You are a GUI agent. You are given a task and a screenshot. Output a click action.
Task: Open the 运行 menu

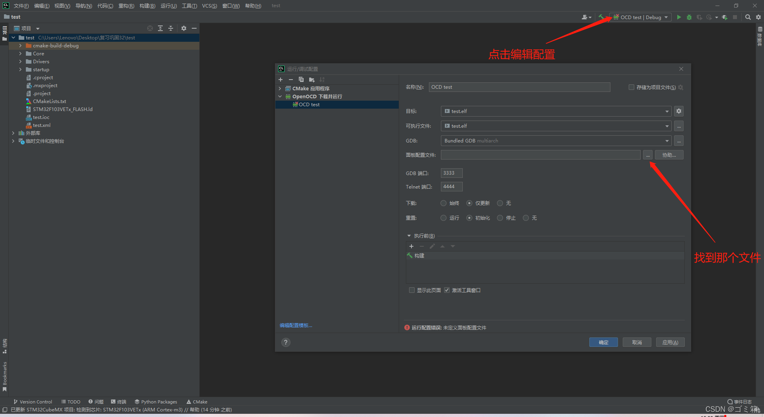pyautogui.click(x=169, y=6)
